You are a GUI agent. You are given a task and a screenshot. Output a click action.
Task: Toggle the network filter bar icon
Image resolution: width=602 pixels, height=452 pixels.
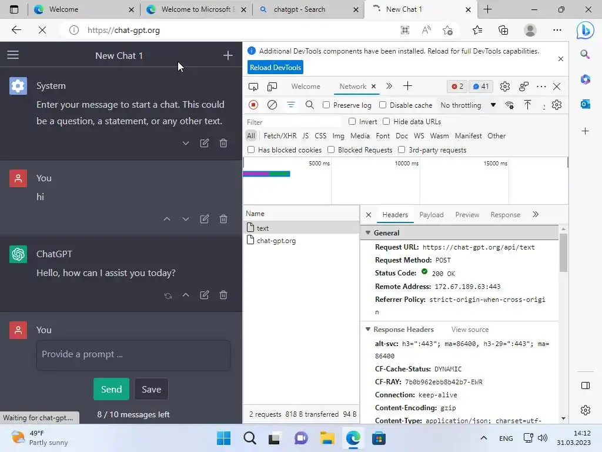coord(290,105)
